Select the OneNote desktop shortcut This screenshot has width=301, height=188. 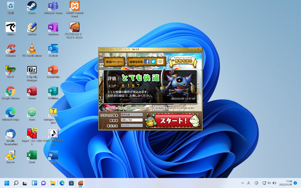click(x=53, y=29)
